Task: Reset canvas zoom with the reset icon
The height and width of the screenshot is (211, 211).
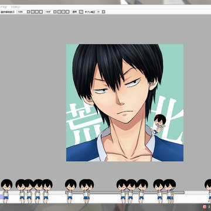Action: click(x=41, y=12)
